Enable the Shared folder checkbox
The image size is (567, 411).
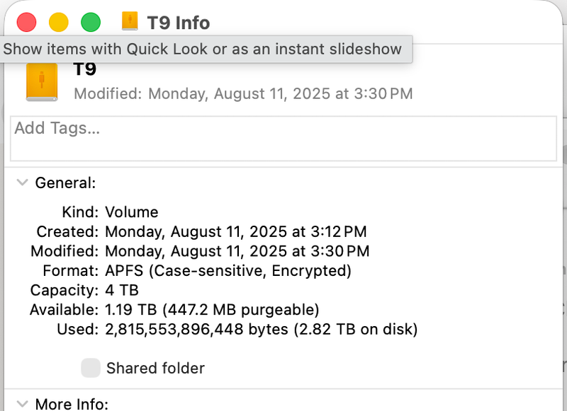[90, 368]
